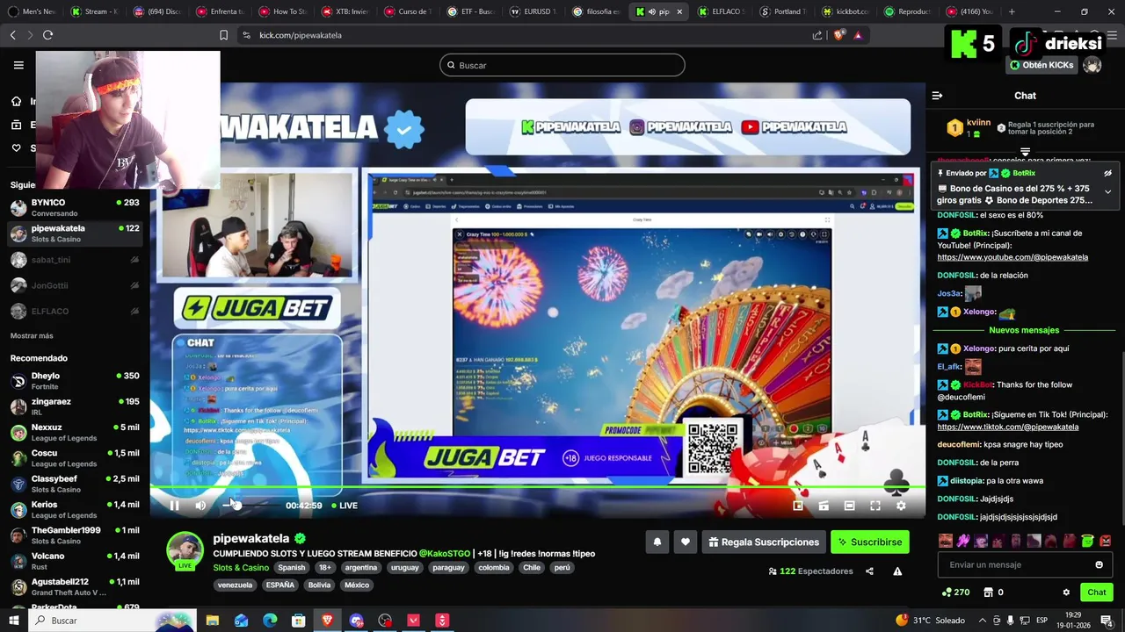The width and height of the screenshot is (1125, 632).
Task: Pick the green emote in the quick emote row
Action: point(1087,541)
